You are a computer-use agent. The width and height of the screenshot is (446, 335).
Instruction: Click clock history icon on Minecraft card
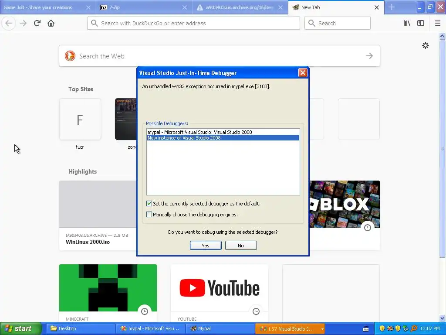(x=145, y=311)
